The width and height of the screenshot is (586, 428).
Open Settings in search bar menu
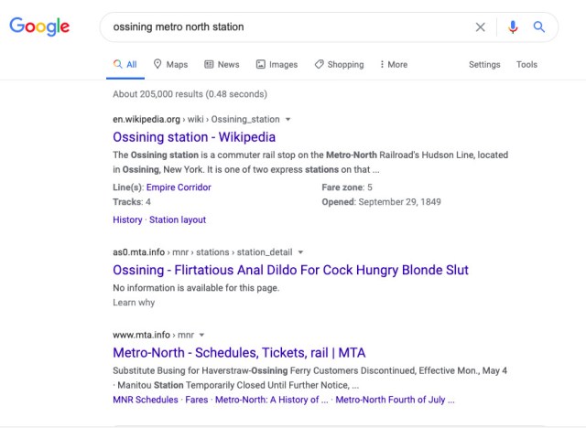[484, 64]
